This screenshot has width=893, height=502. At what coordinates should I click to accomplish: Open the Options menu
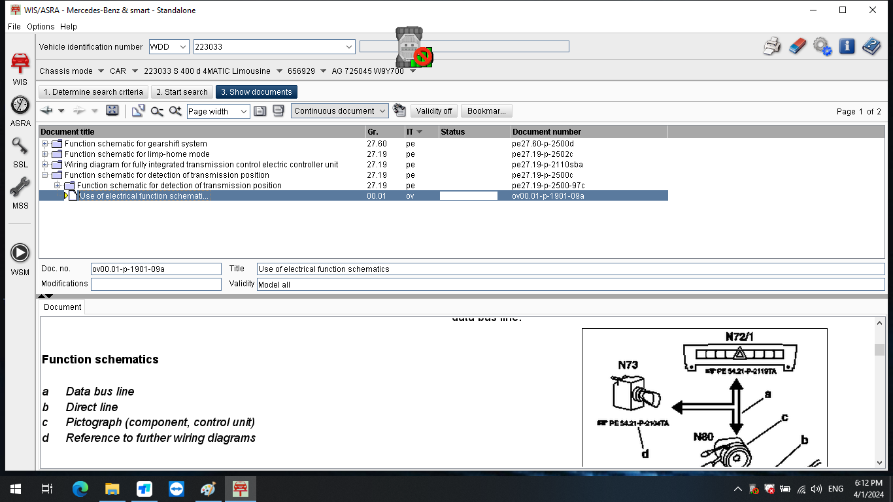pos(41,26)
